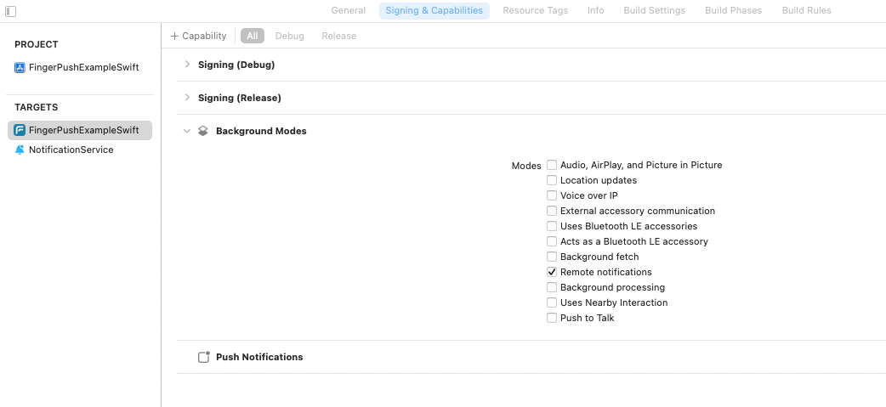Check Uses Nearby Interaction
The height and width of the screenshot is (407, 886).
pos(552,302)
